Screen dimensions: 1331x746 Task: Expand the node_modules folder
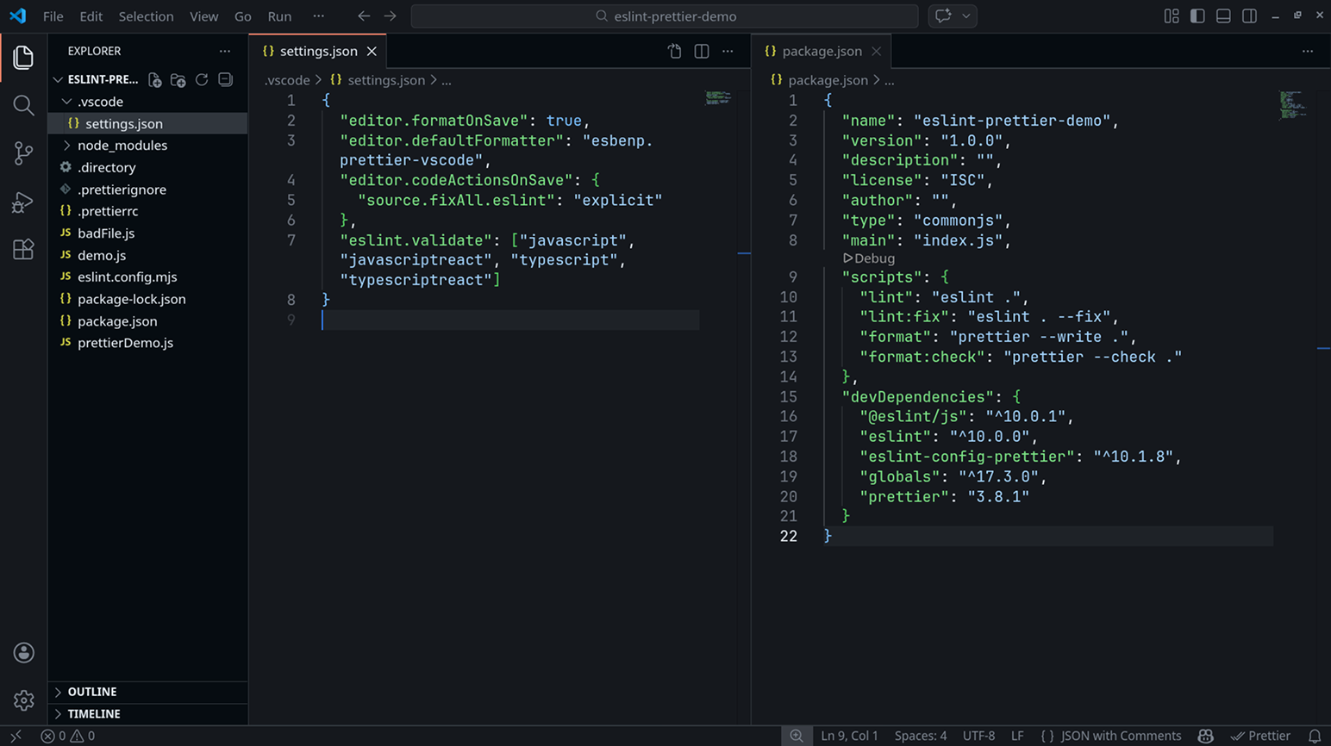coord(122,146)
